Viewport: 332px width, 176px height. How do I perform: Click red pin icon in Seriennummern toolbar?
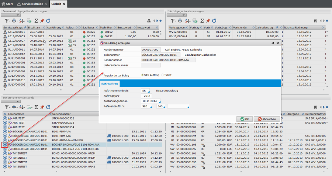tap(42, 107)
